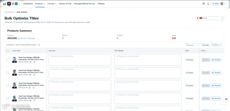Click Rewrite for B0H2LSDG8Y
230x111 pixels.
point(216,60)
